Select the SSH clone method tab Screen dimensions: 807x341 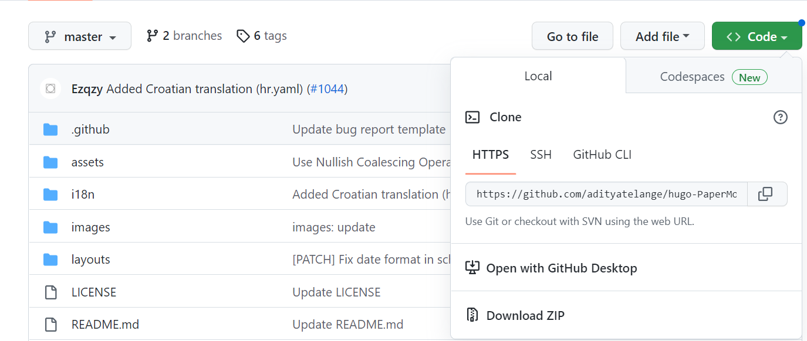click(541, 155)
